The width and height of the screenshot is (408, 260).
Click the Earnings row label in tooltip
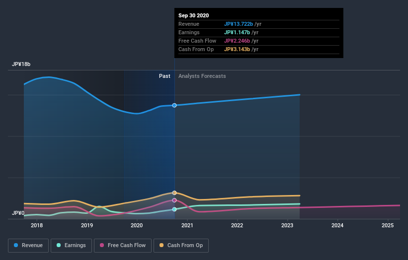189,32
